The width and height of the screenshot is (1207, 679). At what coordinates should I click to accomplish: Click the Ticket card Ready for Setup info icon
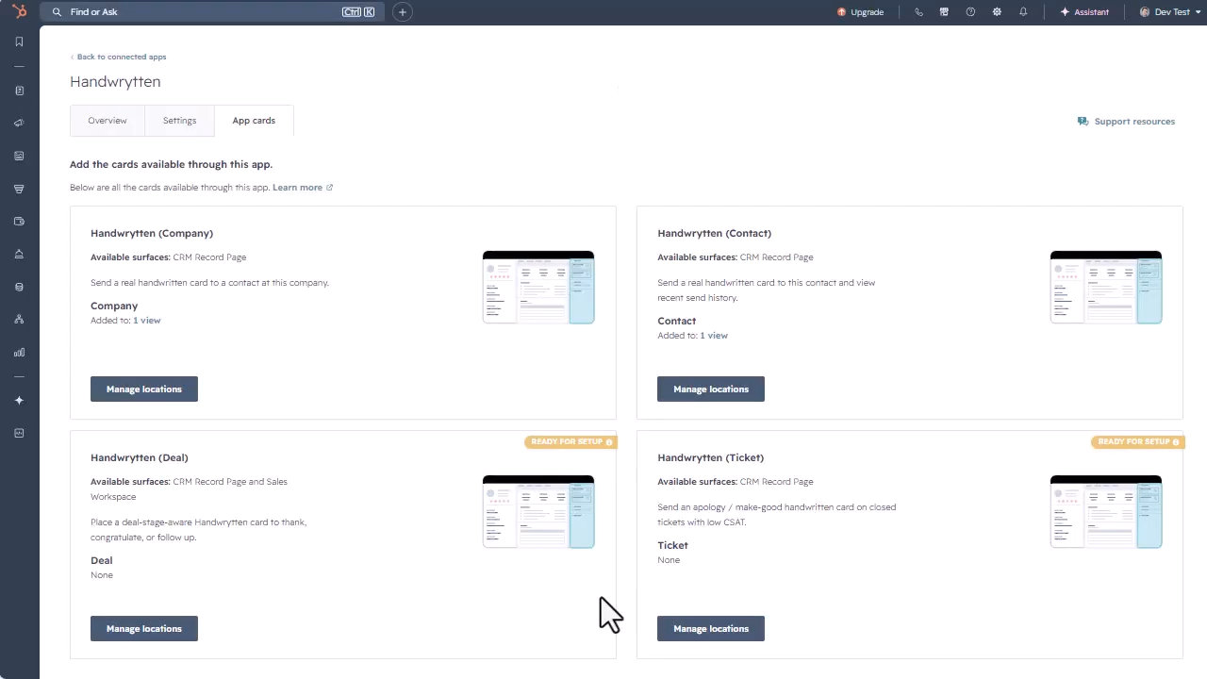coord(1176,442)
